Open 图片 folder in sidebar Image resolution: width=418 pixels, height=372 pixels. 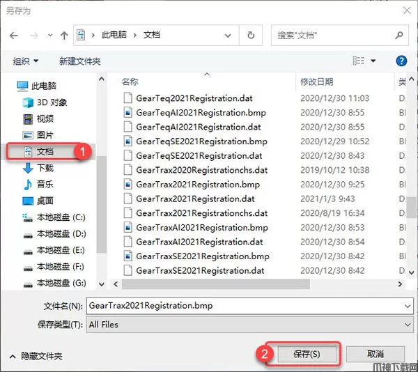pos(38,135)
